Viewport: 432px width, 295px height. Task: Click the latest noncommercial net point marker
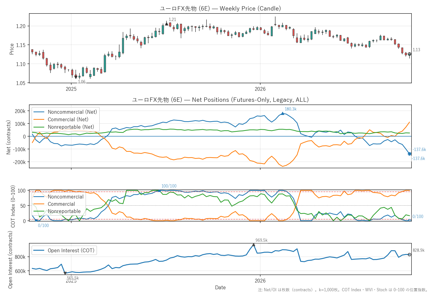click(x=409, y=154)
